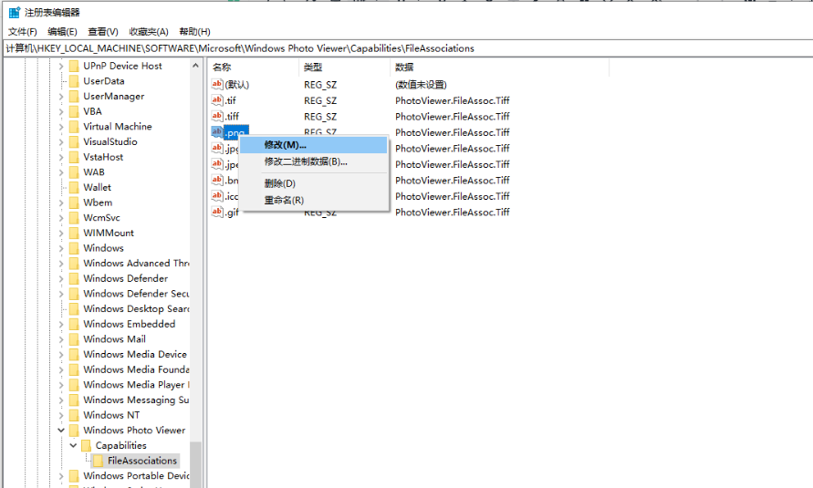Viewport: 813px width, 488px height.
Task: Select the Windows Media Device tree item
Action: [x=135, y=354]
